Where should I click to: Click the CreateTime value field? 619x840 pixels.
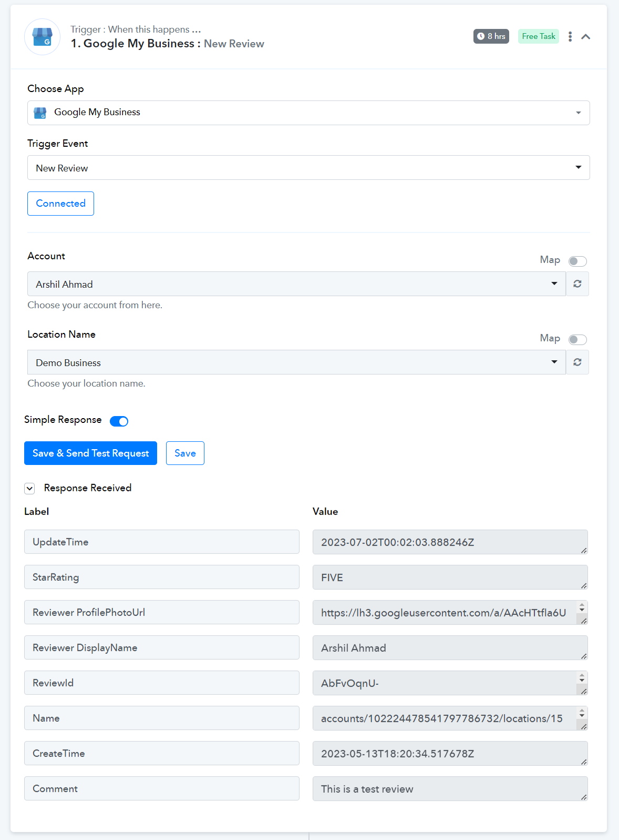tap(450, 754)
